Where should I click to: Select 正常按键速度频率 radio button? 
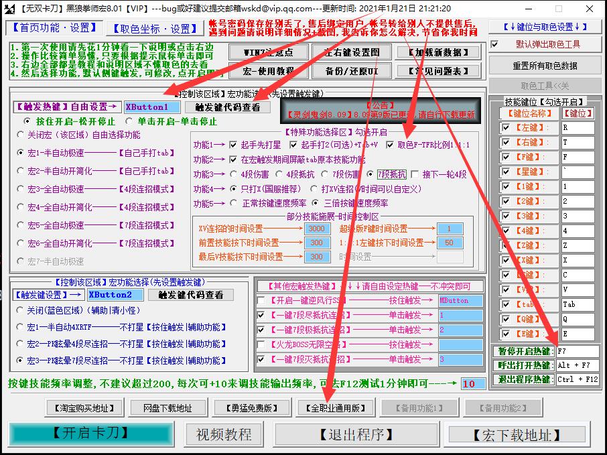click(234, 203)
